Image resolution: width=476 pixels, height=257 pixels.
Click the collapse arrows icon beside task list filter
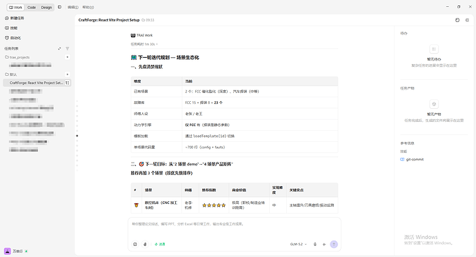(x=59, y=48)
